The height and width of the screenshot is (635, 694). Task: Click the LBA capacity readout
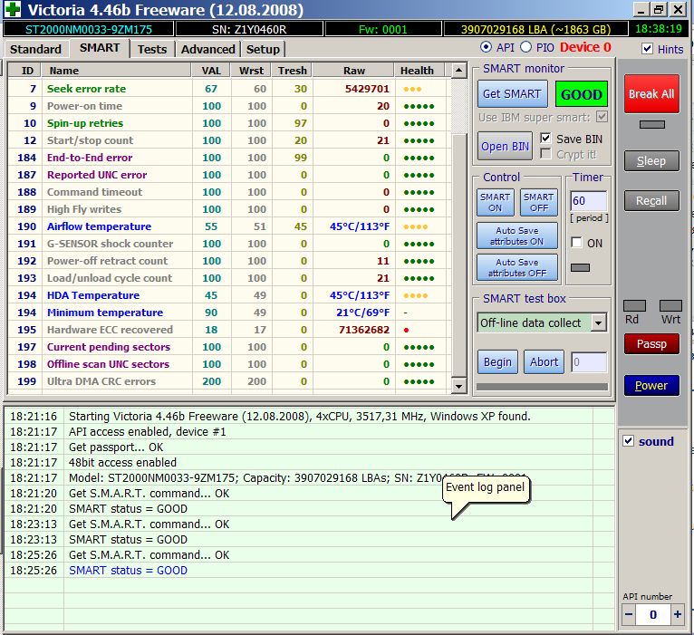tap(535, 29)
